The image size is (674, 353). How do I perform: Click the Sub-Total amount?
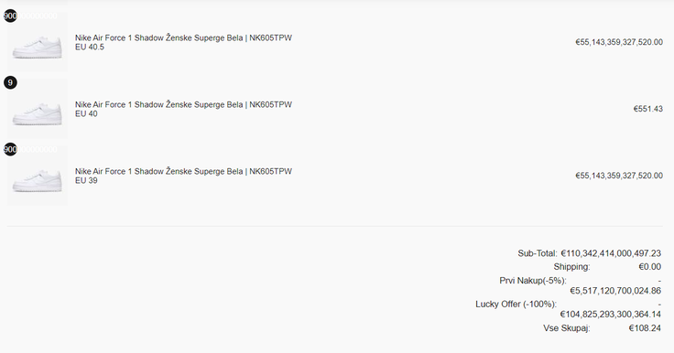click(x=611, y=253)
